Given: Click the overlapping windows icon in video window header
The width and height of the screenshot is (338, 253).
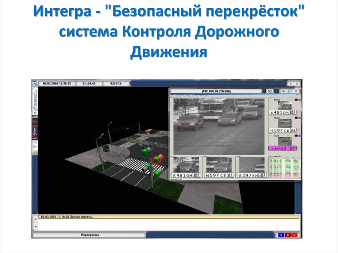Looking at the screenshot, I should 289,91.
